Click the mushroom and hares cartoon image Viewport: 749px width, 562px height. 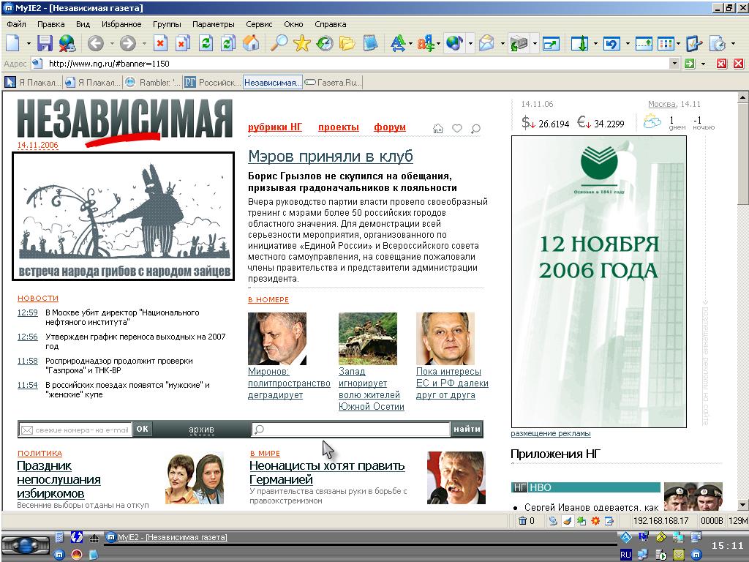[123, 216]
